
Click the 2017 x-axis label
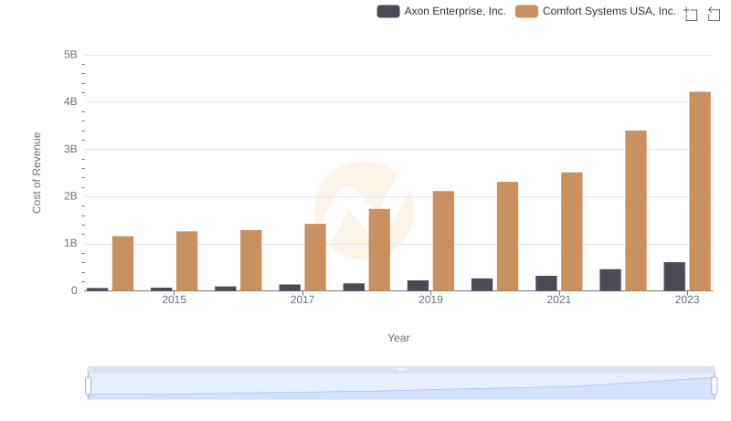pyautogui.click(x=302, y=300)
